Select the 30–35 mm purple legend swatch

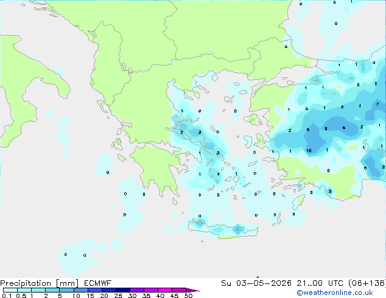(136, 290)
